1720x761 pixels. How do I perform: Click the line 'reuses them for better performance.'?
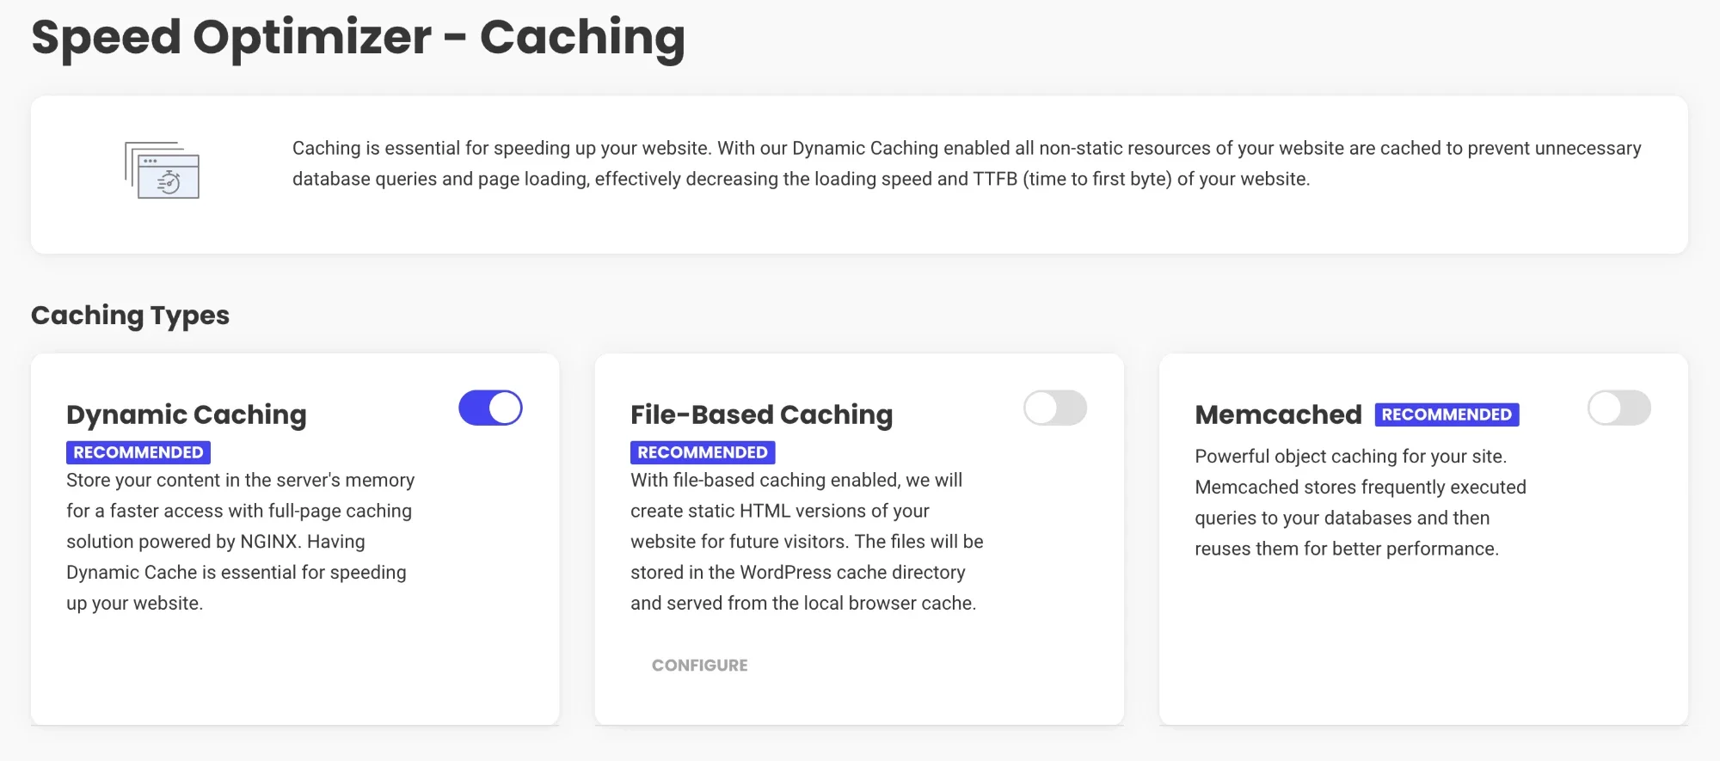pyautogui.click(x=1347, y=549)
